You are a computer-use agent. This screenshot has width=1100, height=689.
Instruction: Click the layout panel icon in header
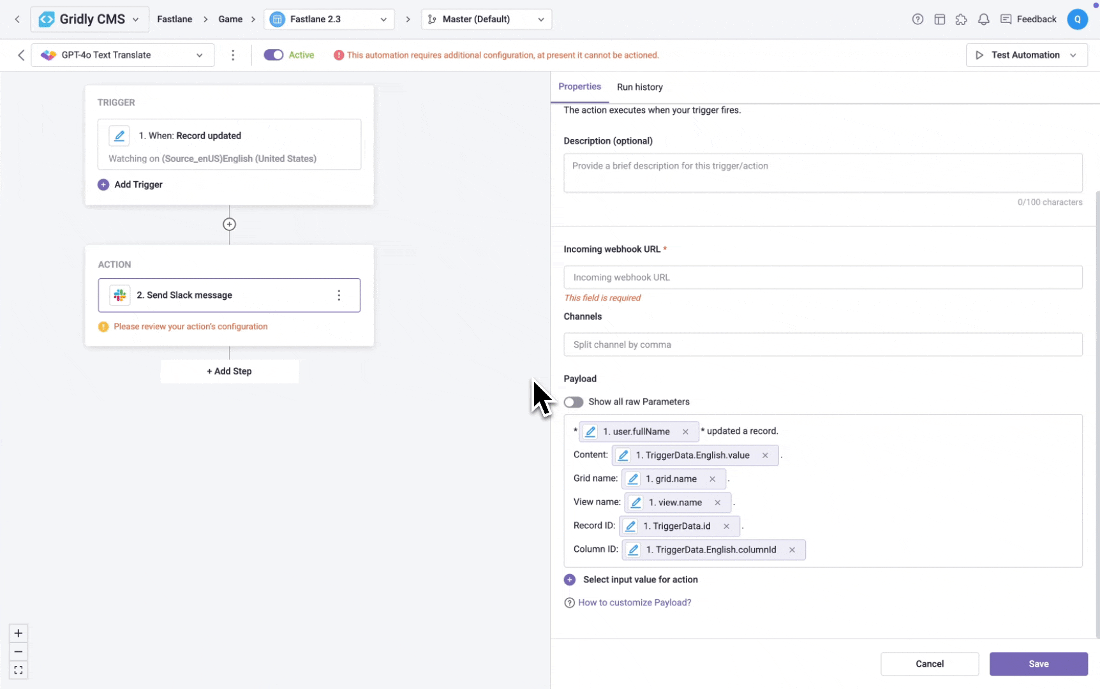[939, 19]
